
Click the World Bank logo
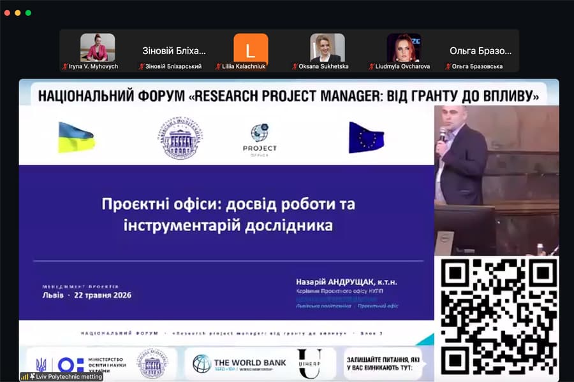coord(239,364)
